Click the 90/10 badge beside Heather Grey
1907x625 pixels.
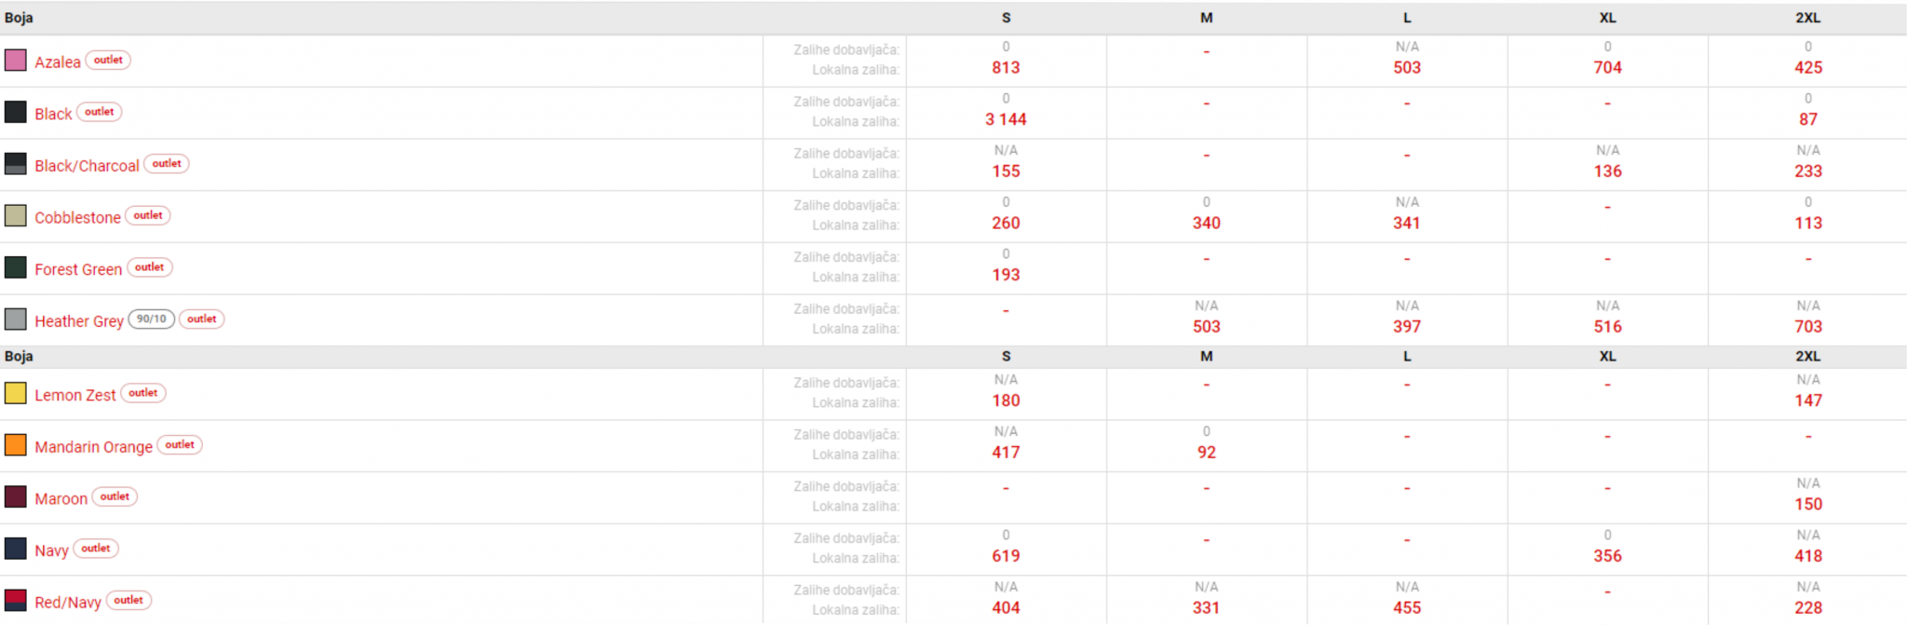click(x=151, y=319)
